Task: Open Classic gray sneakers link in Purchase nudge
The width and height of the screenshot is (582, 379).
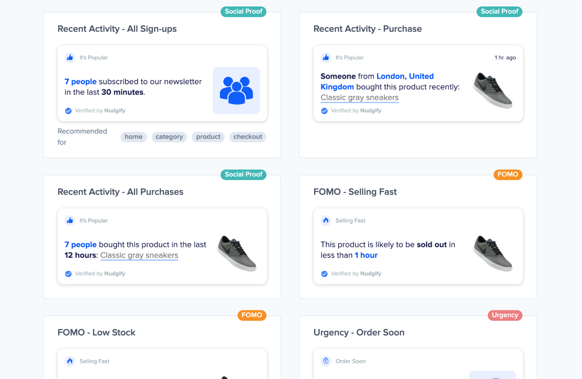Action: (359, 98)
